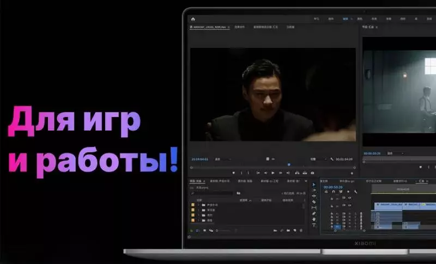Click Timeline playhead timecode 00:00:50:20

(x=334, y=187)
